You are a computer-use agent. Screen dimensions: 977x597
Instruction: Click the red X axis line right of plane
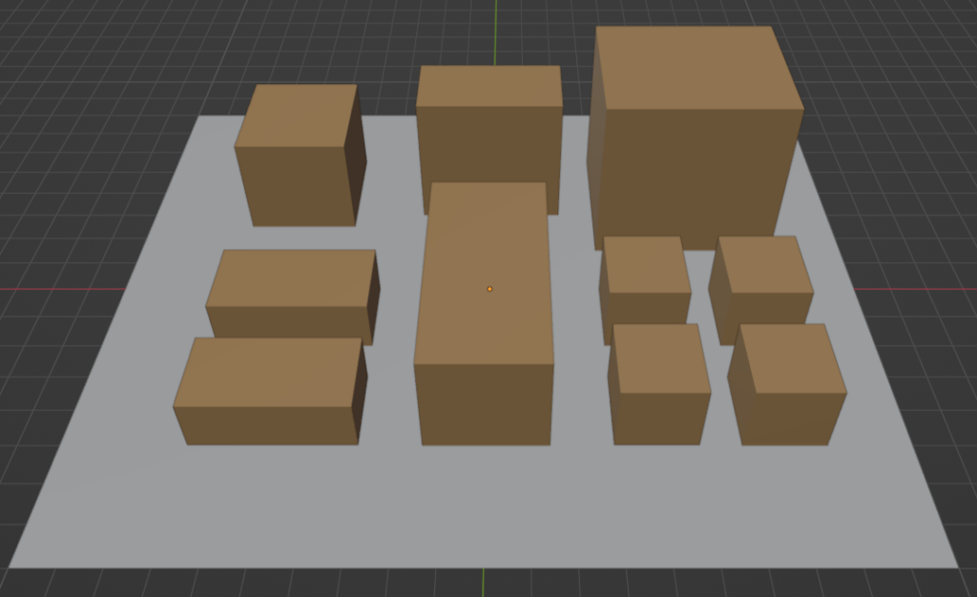tap(916, 288)
